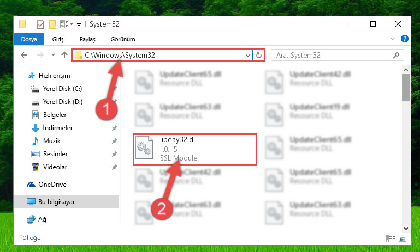The height and width of the screenshot is (252, 420).
Task: Switch to large icons view layout icon
Action: pyautogui.click(x=403, y=238)
